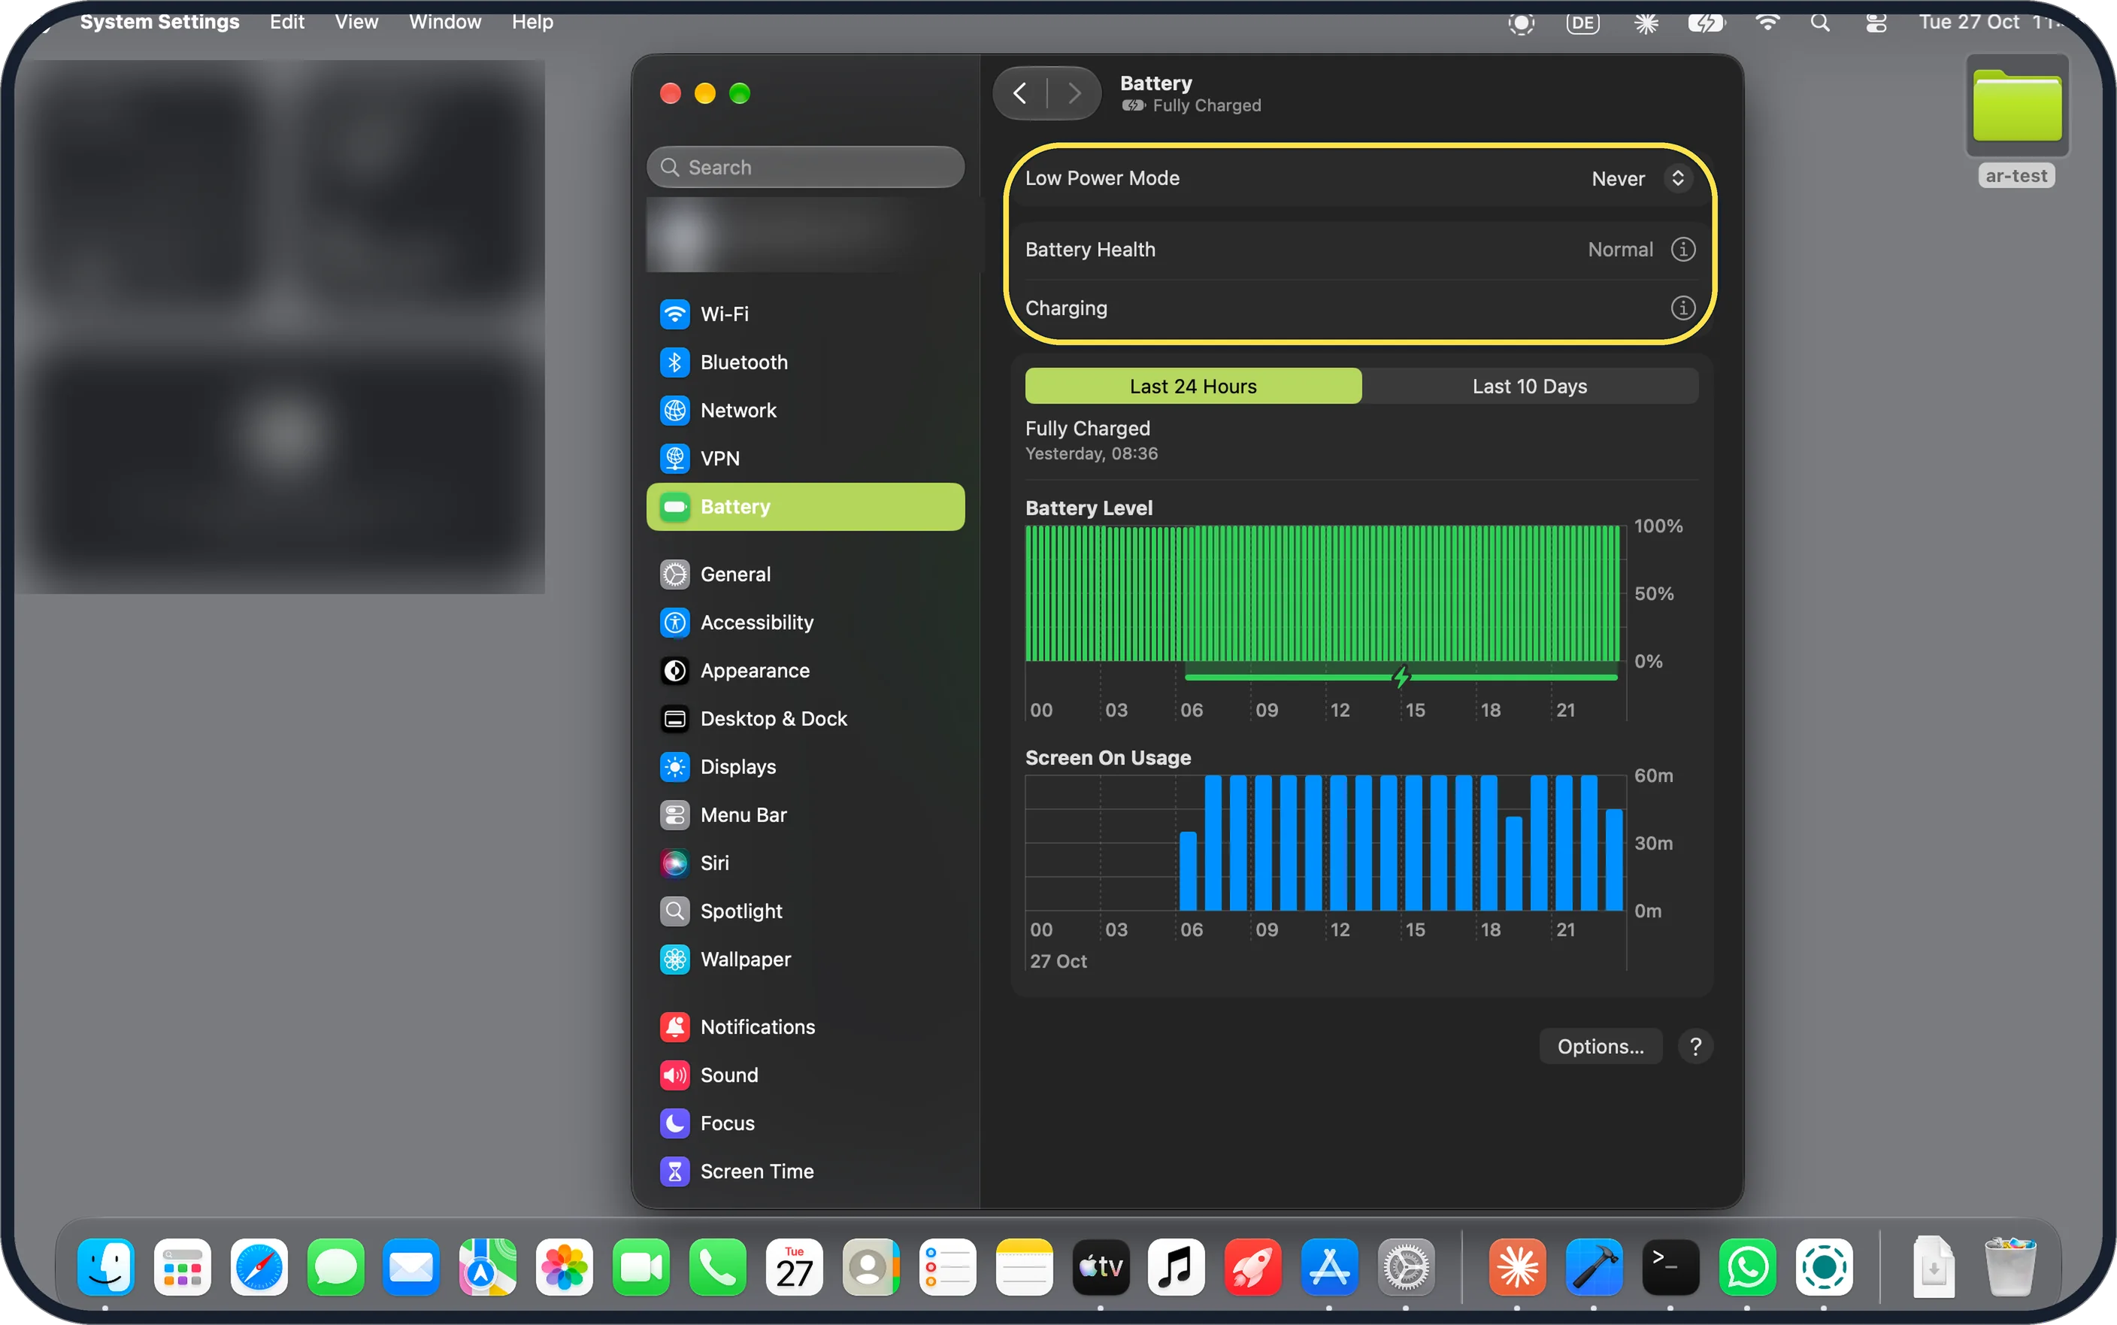Open Terminal from the Dock
Viewport: 2117px width, 1325px height.
point(1670,1267)
